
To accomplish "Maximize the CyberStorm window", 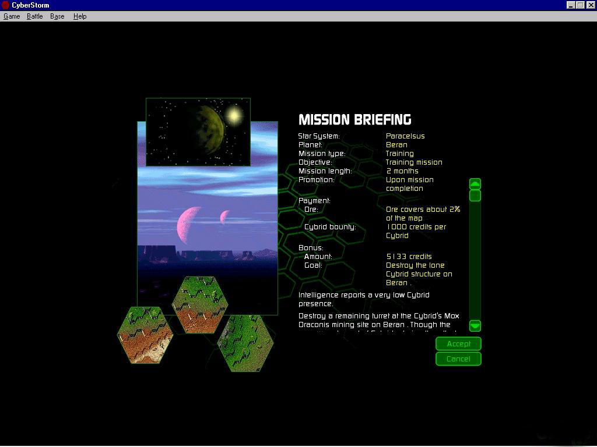I will [x=580, y=5].
